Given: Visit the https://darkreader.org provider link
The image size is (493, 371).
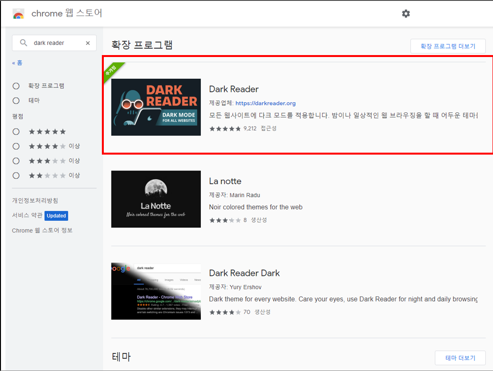Looking at the screenshot, I should pos(266,103).
